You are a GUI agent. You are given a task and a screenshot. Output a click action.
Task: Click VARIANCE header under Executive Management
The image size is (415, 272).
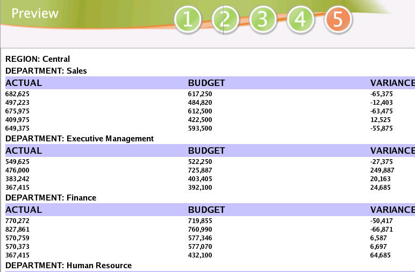(392, 151)
